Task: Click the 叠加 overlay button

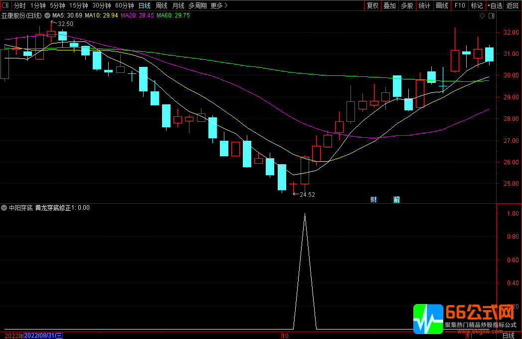Action: (x=389, y=5)
